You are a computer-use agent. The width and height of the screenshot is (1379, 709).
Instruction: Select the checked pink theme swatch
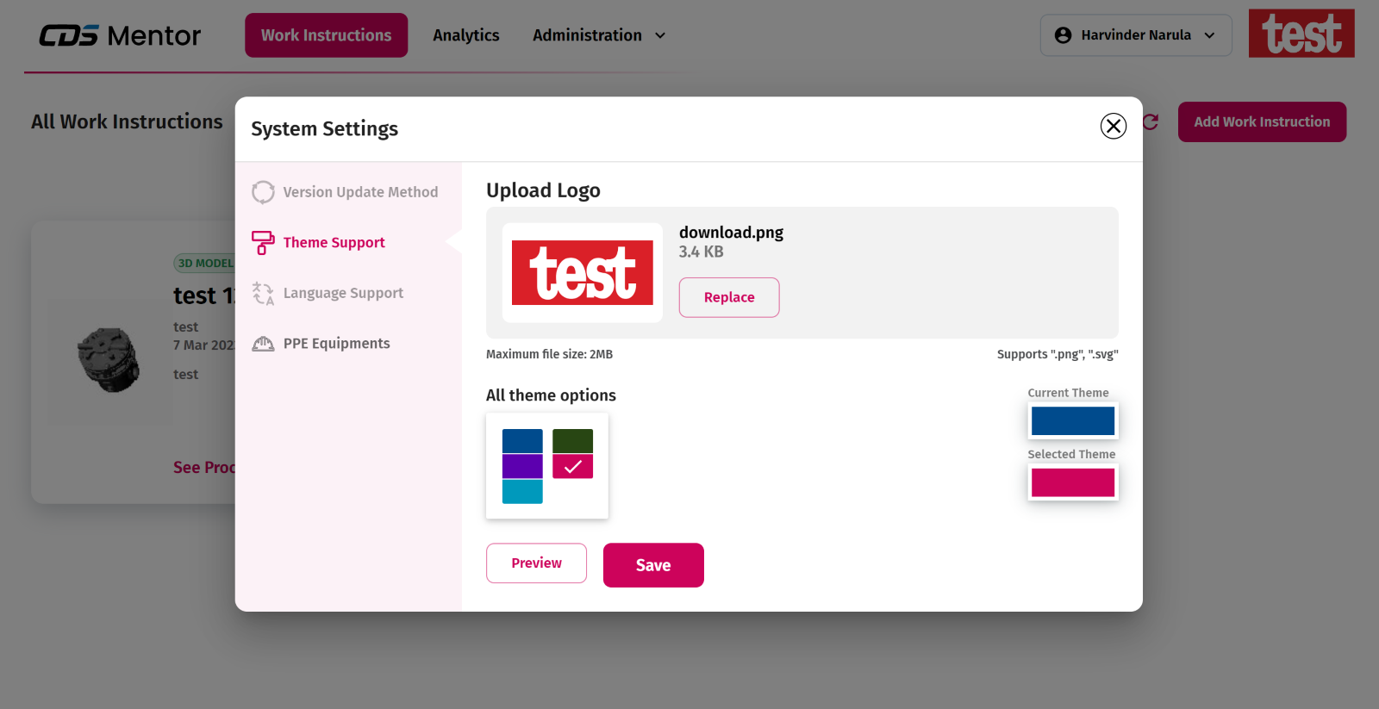572,466
